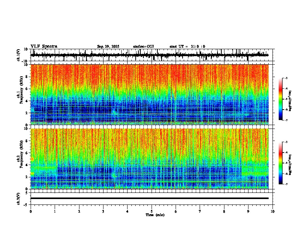
Task: Click inside the ch.1 spectrogram plot
Action: [x=150, y=94]
